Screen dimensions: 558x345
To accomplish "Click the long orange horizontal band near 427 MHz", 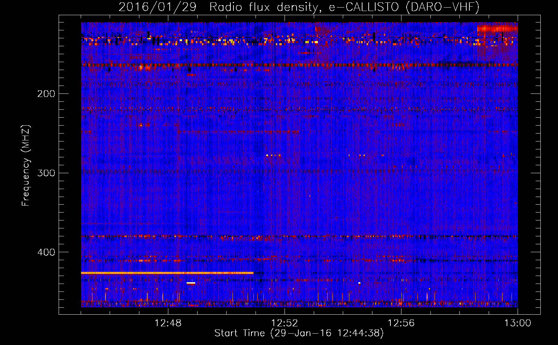I will click(167, 273).
